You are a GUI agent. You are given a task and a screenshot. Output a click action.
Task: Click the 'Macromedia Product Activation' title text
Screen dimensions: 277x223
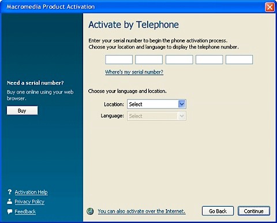(x=51, y=7)
